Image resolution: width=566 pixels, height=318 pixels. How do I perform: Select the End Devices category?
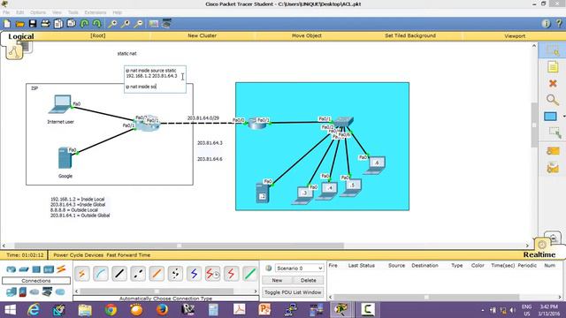pos(11,291)
